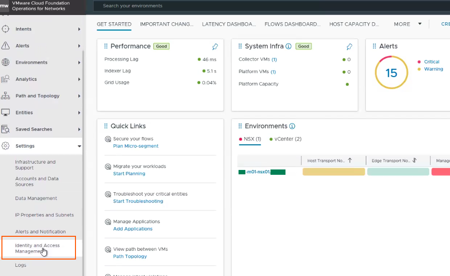Click the Warning alerts legend link

tap(434, 69)
